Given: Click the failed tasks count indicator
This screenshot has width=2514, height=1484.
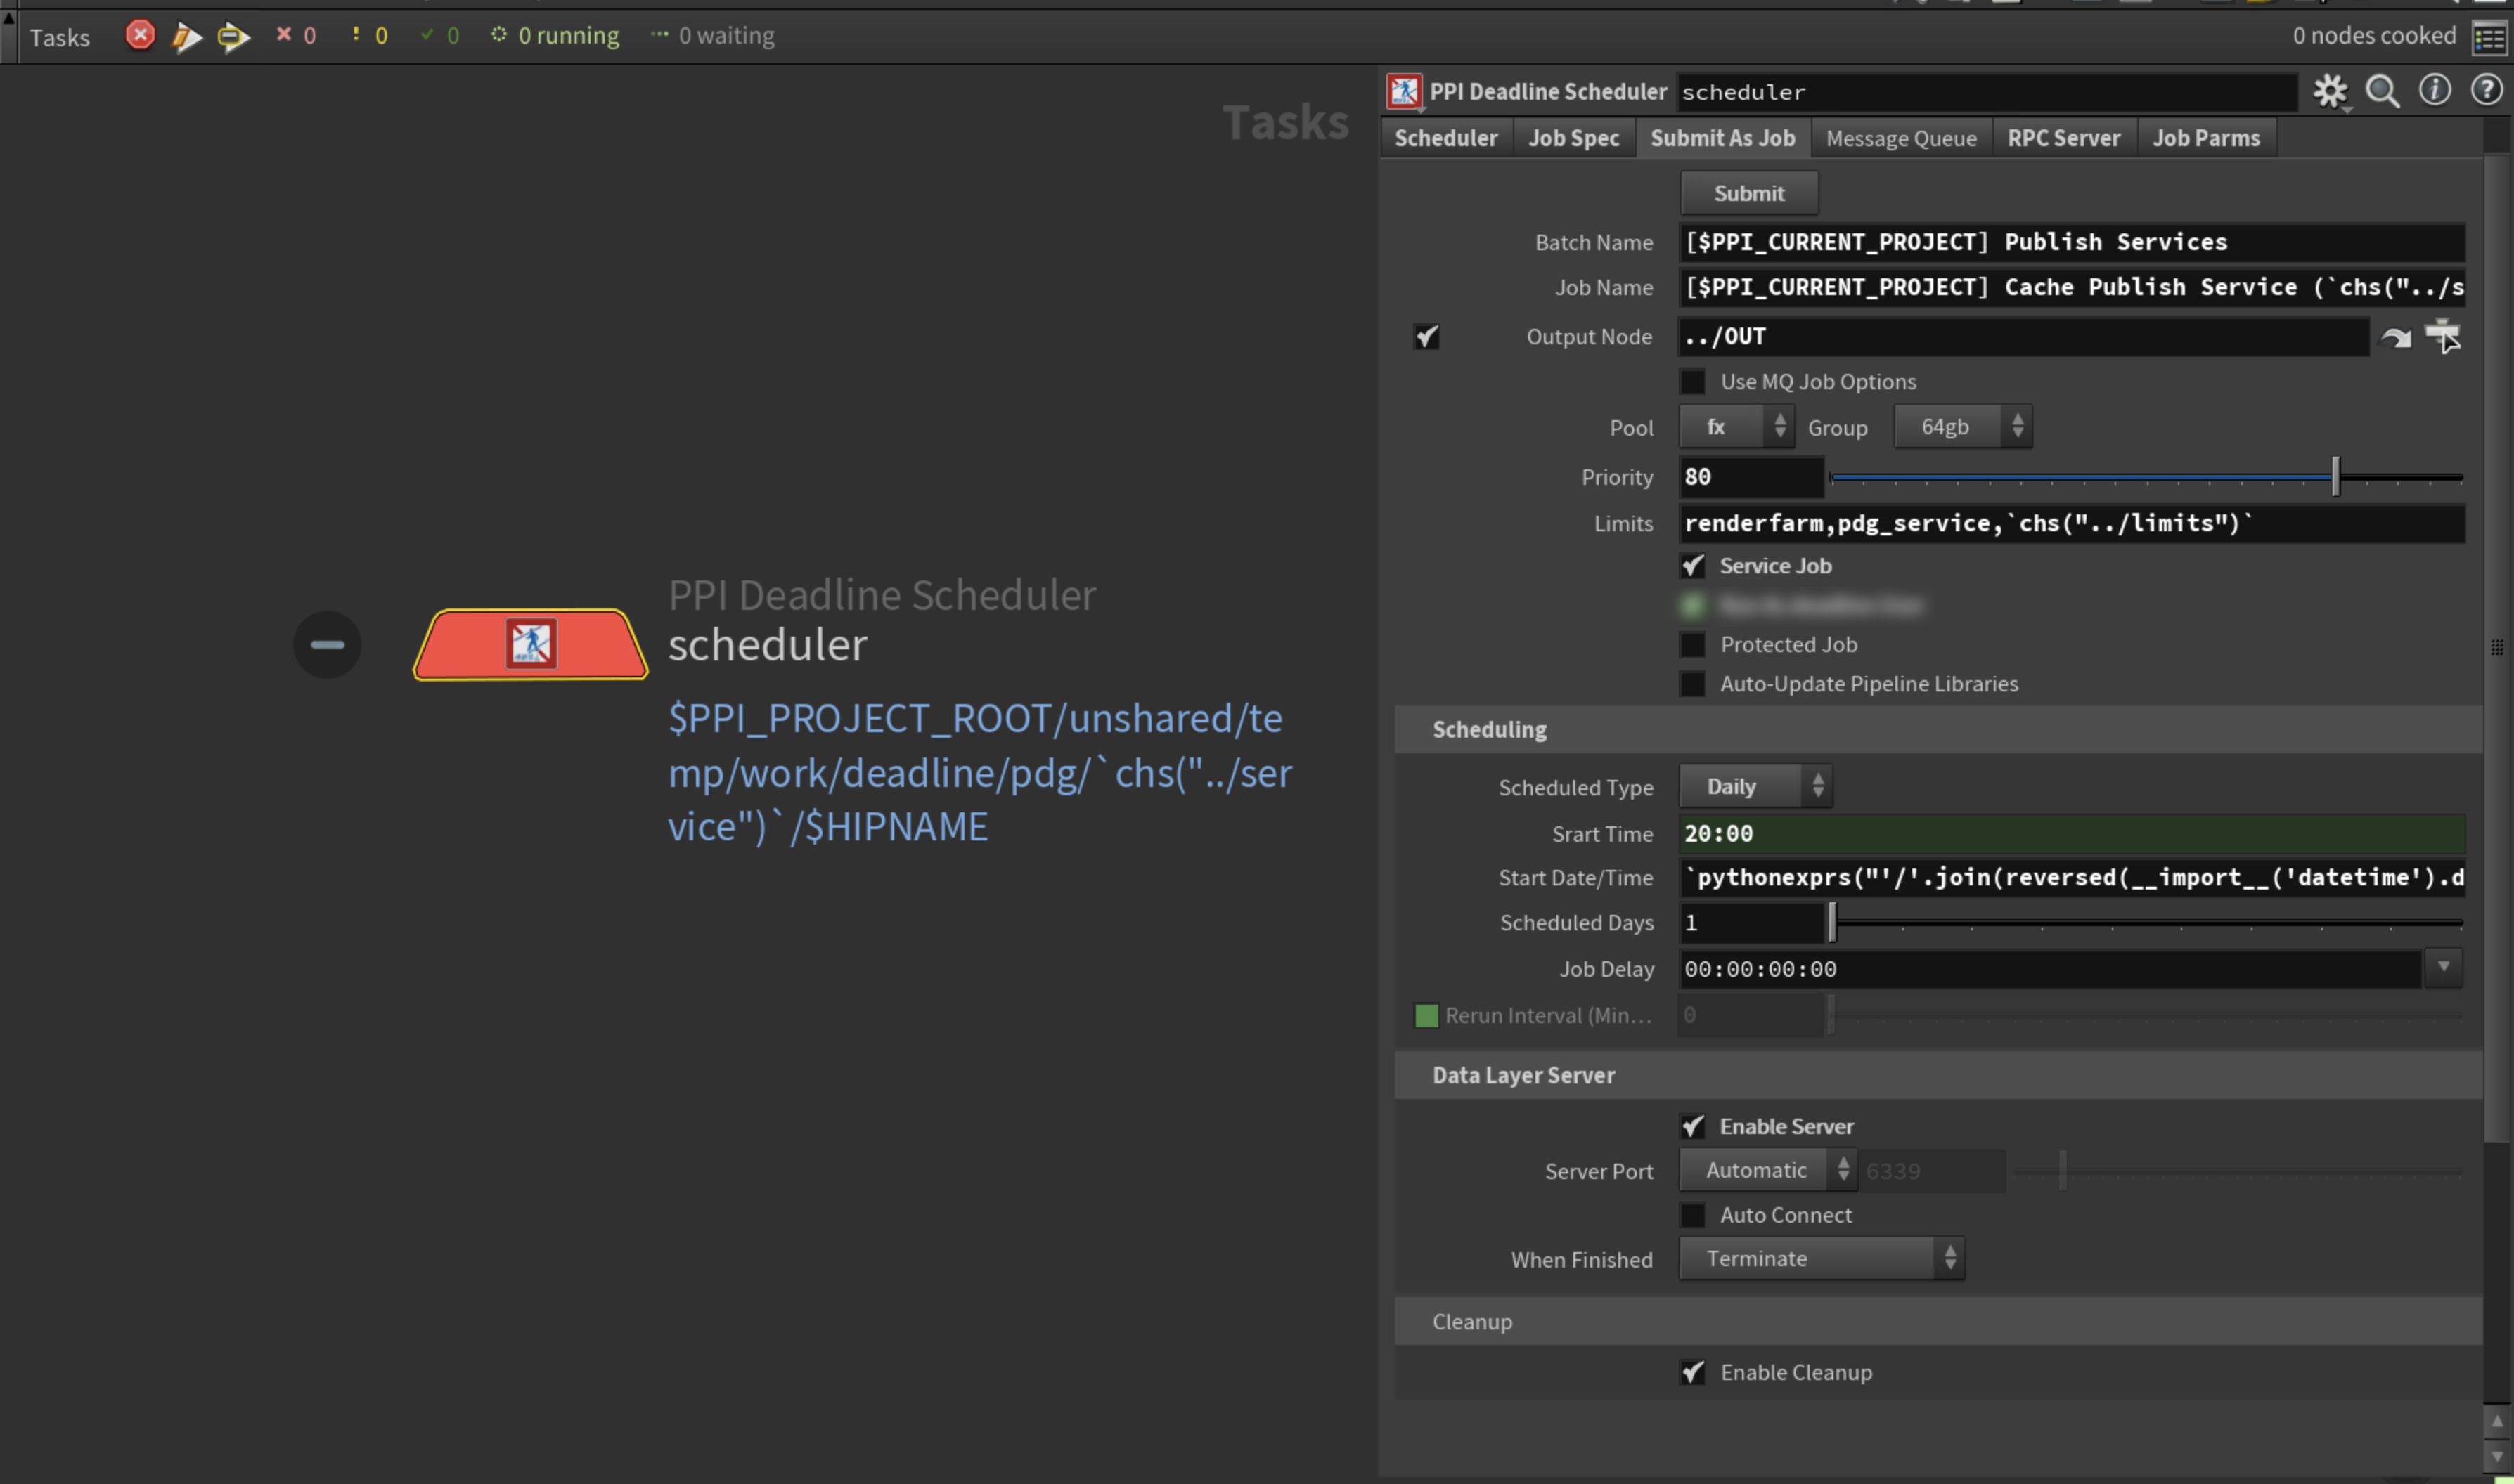Looking at the screenshot, I should click(x=296, y=36).
